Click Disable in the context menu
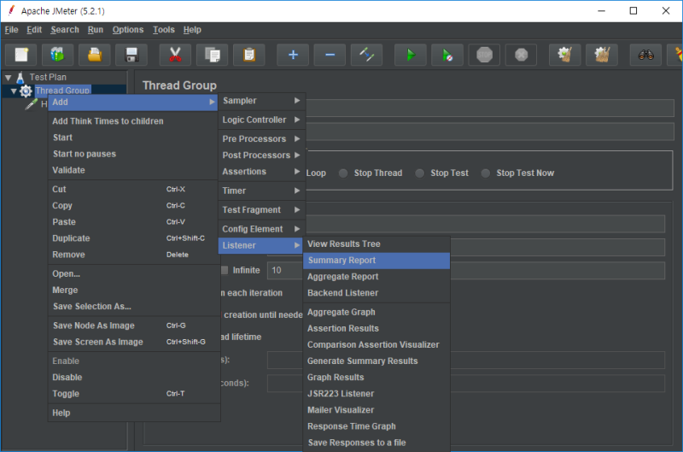The height and width of the screenshot is (452, 683). 133,378
